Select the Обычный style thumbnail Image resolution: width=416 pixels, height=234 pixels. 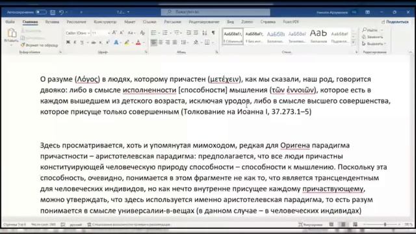pyautogui.click(x=233, y=36)
